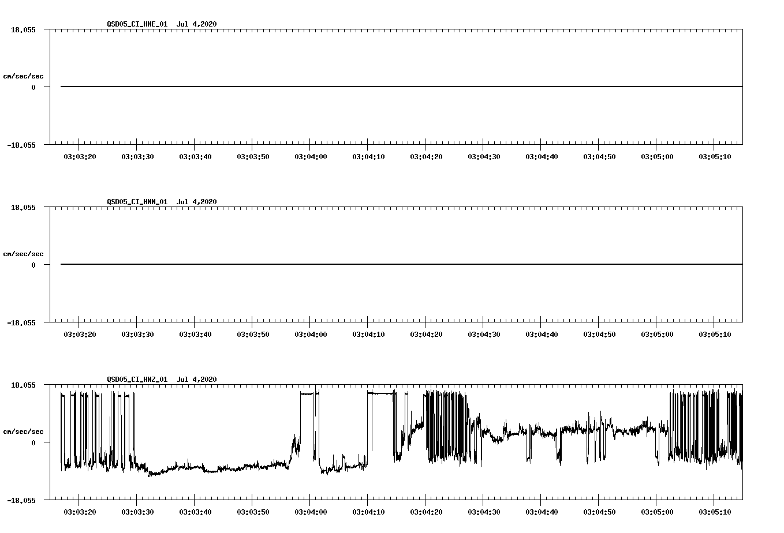
Task: Pick the 03:04:10 time label under HNZ plot
Action: click(368, 512)
